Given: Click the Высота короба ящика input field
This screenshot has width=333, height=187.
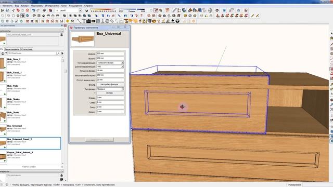Looking at the screenshot, I should (x=110, y=75).
